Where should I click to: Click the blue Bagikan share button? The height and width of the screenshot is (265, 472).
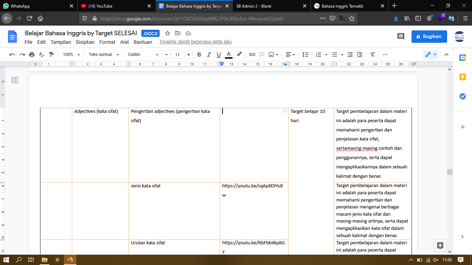(429, 36)
